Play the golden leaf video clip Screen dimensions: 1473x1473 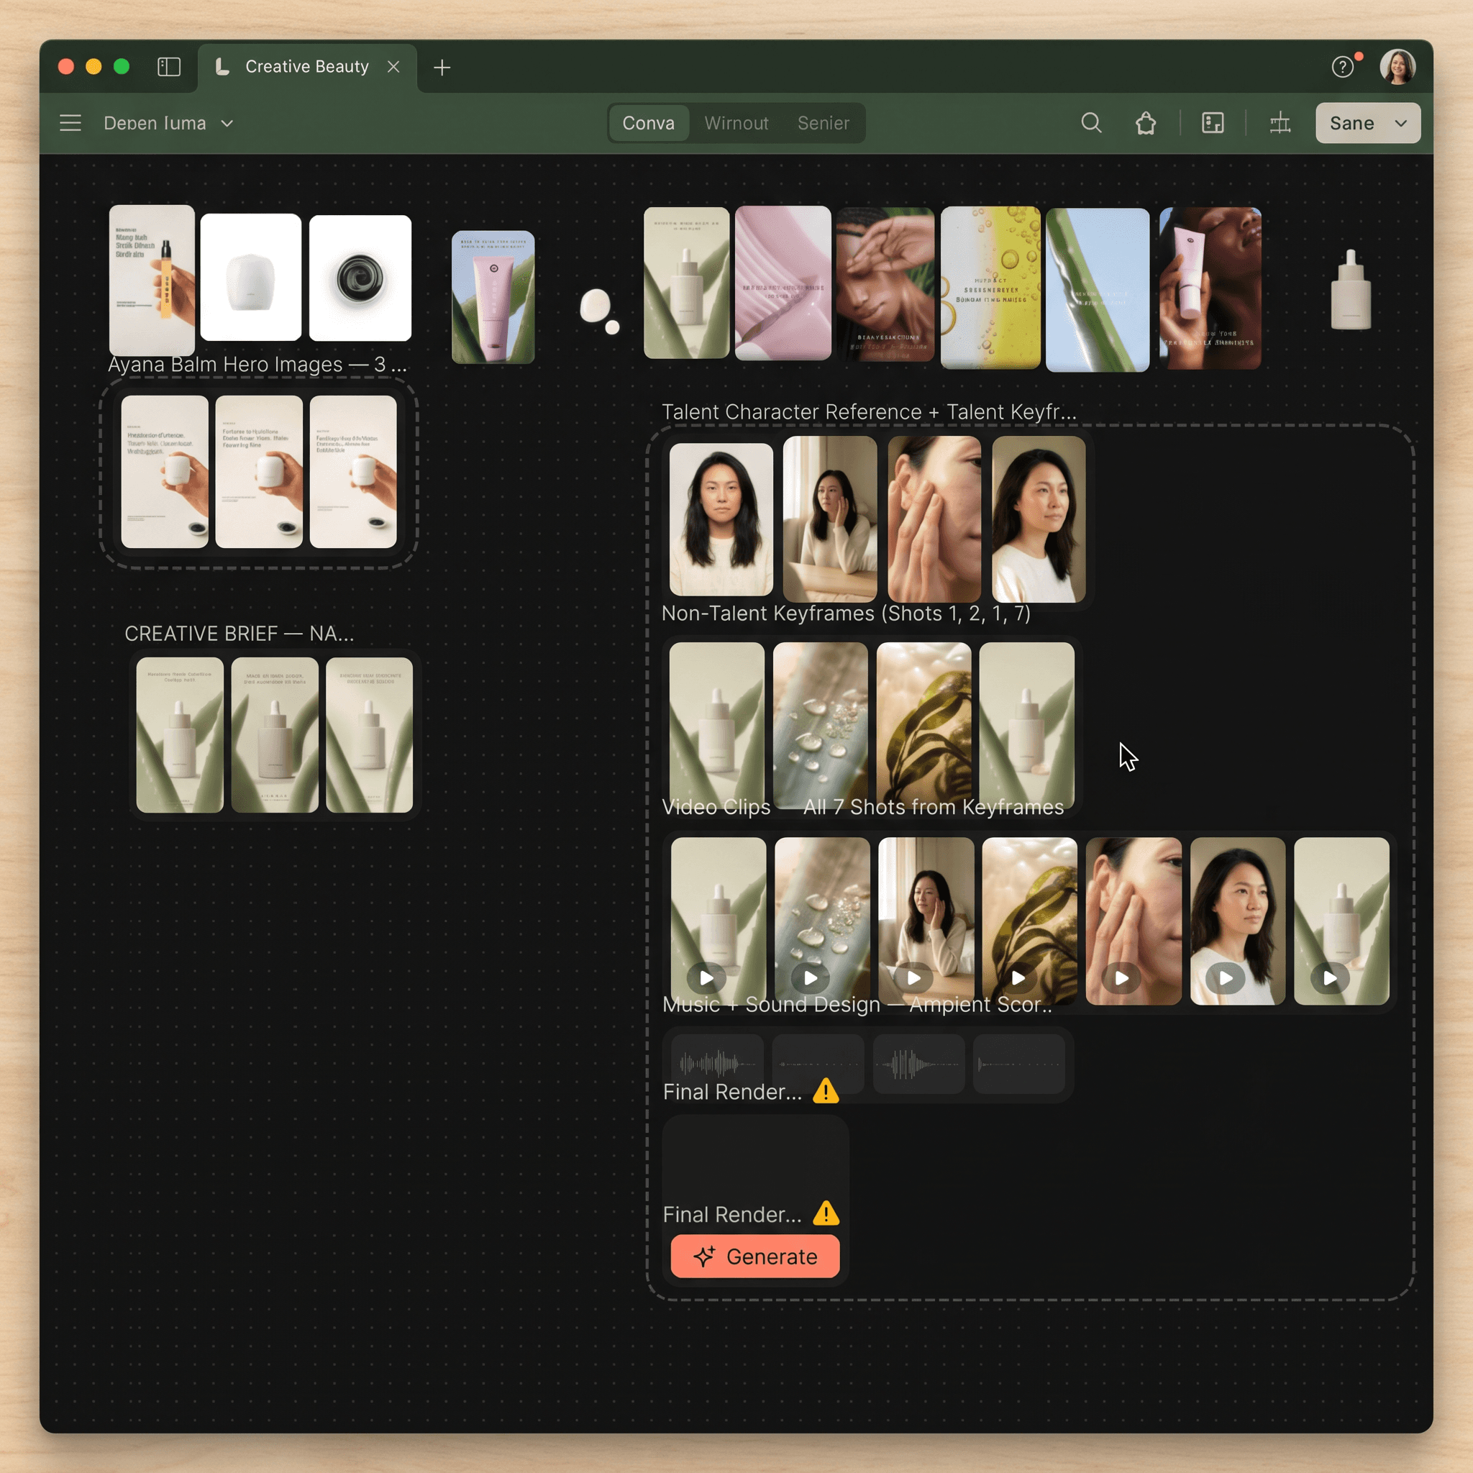pos(1018,977)
